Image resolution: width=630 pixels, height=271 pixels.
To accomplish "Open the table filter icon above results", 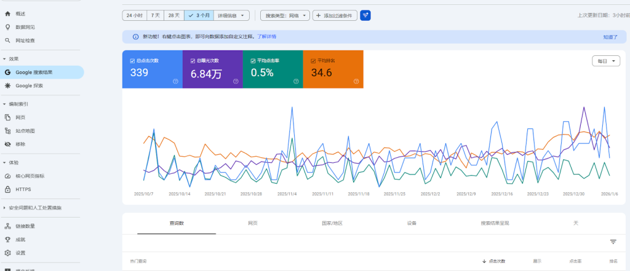I will tap(613, 242).
